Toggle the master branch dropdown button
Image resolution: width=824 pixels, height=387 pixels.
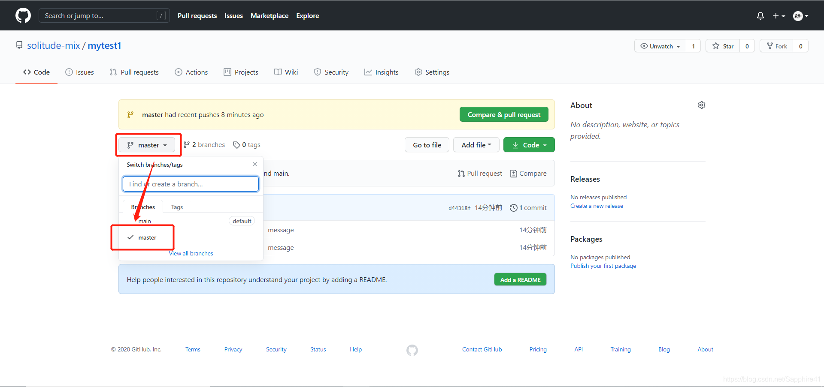point(147,145)
